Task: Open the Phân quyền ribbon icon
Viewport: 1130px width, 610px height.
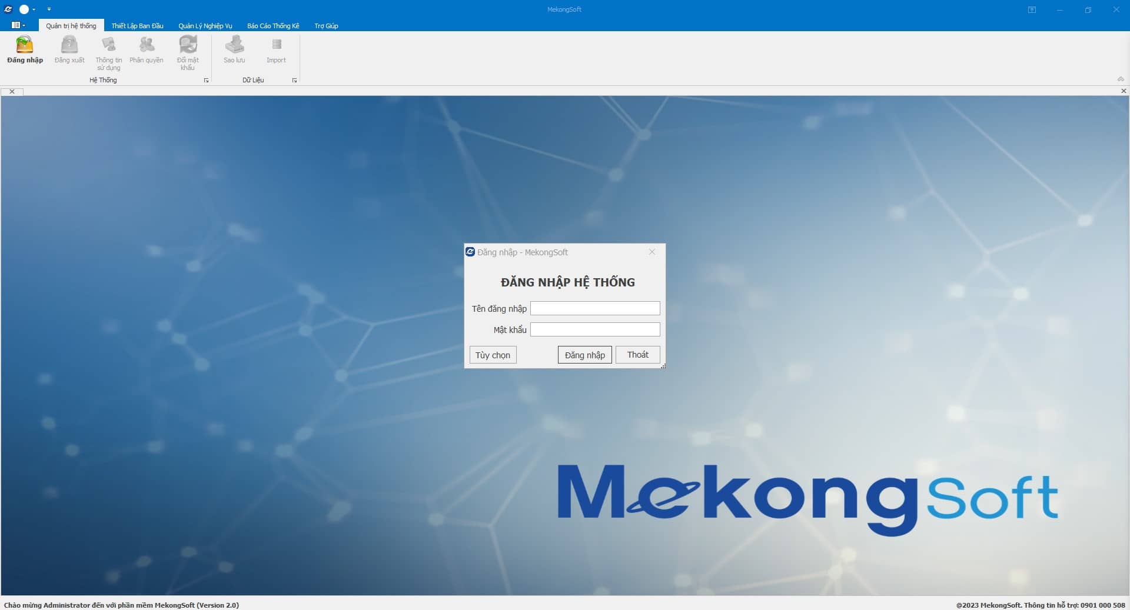Action: pyautogui.click(x=147, y=49)
